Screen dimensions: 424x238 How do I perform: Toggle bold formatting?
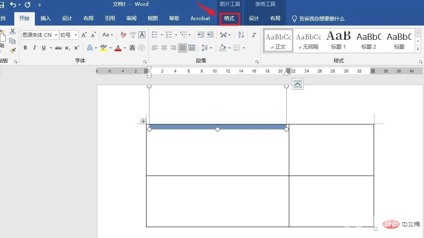tap(25, 48)
